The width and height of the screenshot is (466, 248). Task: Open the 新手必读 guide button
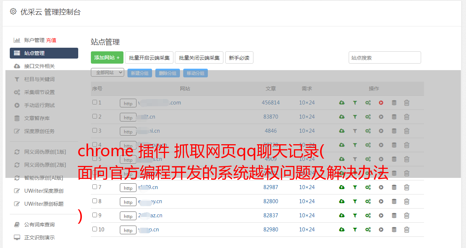pos(239,57)
